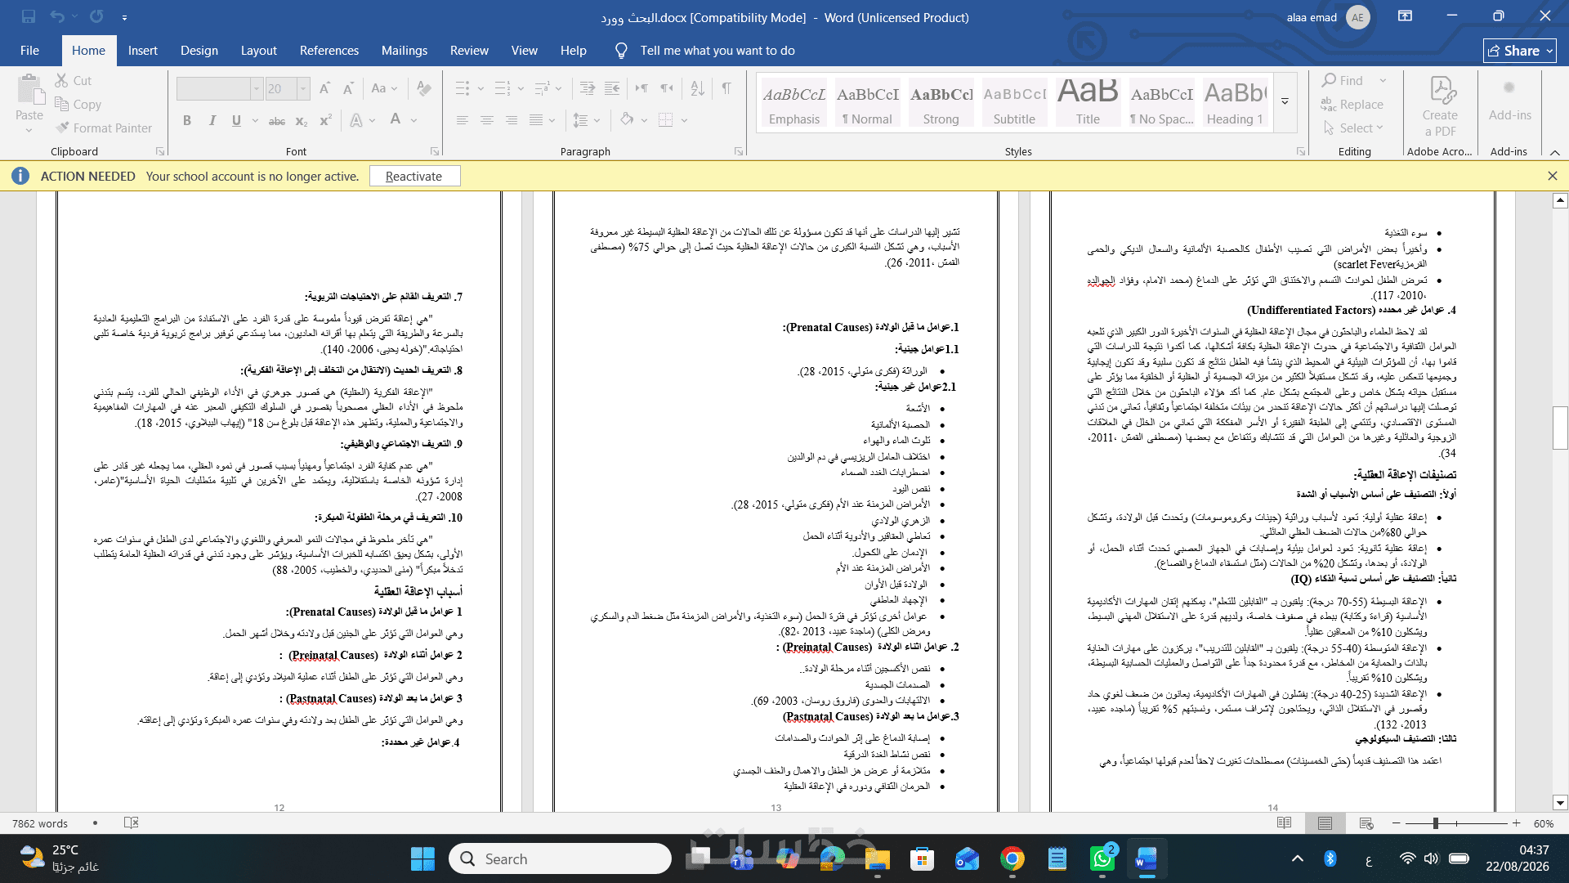The width and height of the screenshot is (1569, 883).
Task: Switch to the Review tab
Action: pos(469,50)
